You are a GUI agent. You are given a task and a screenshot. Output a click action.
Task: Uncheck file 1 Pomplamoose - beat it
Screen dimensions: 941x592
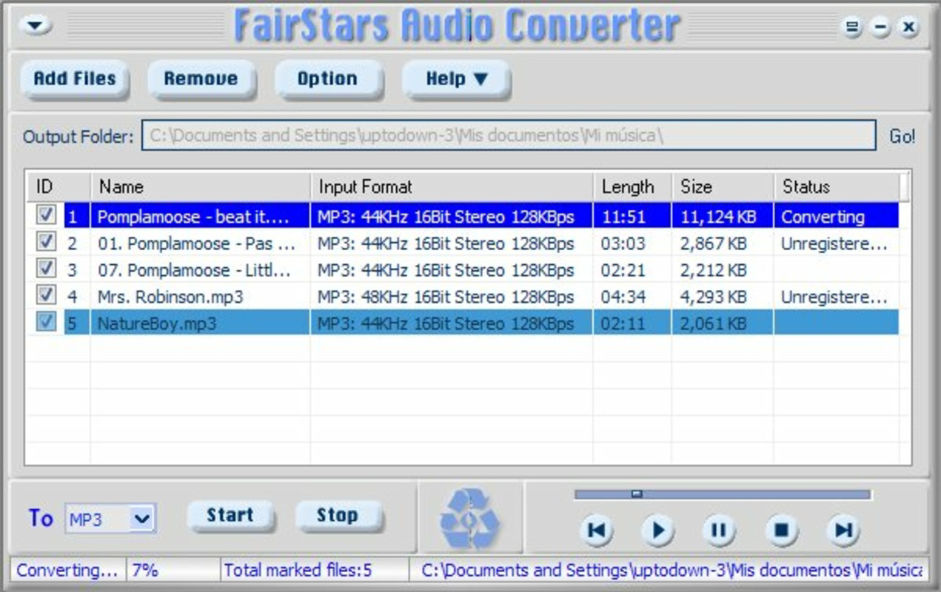point(46,215)
